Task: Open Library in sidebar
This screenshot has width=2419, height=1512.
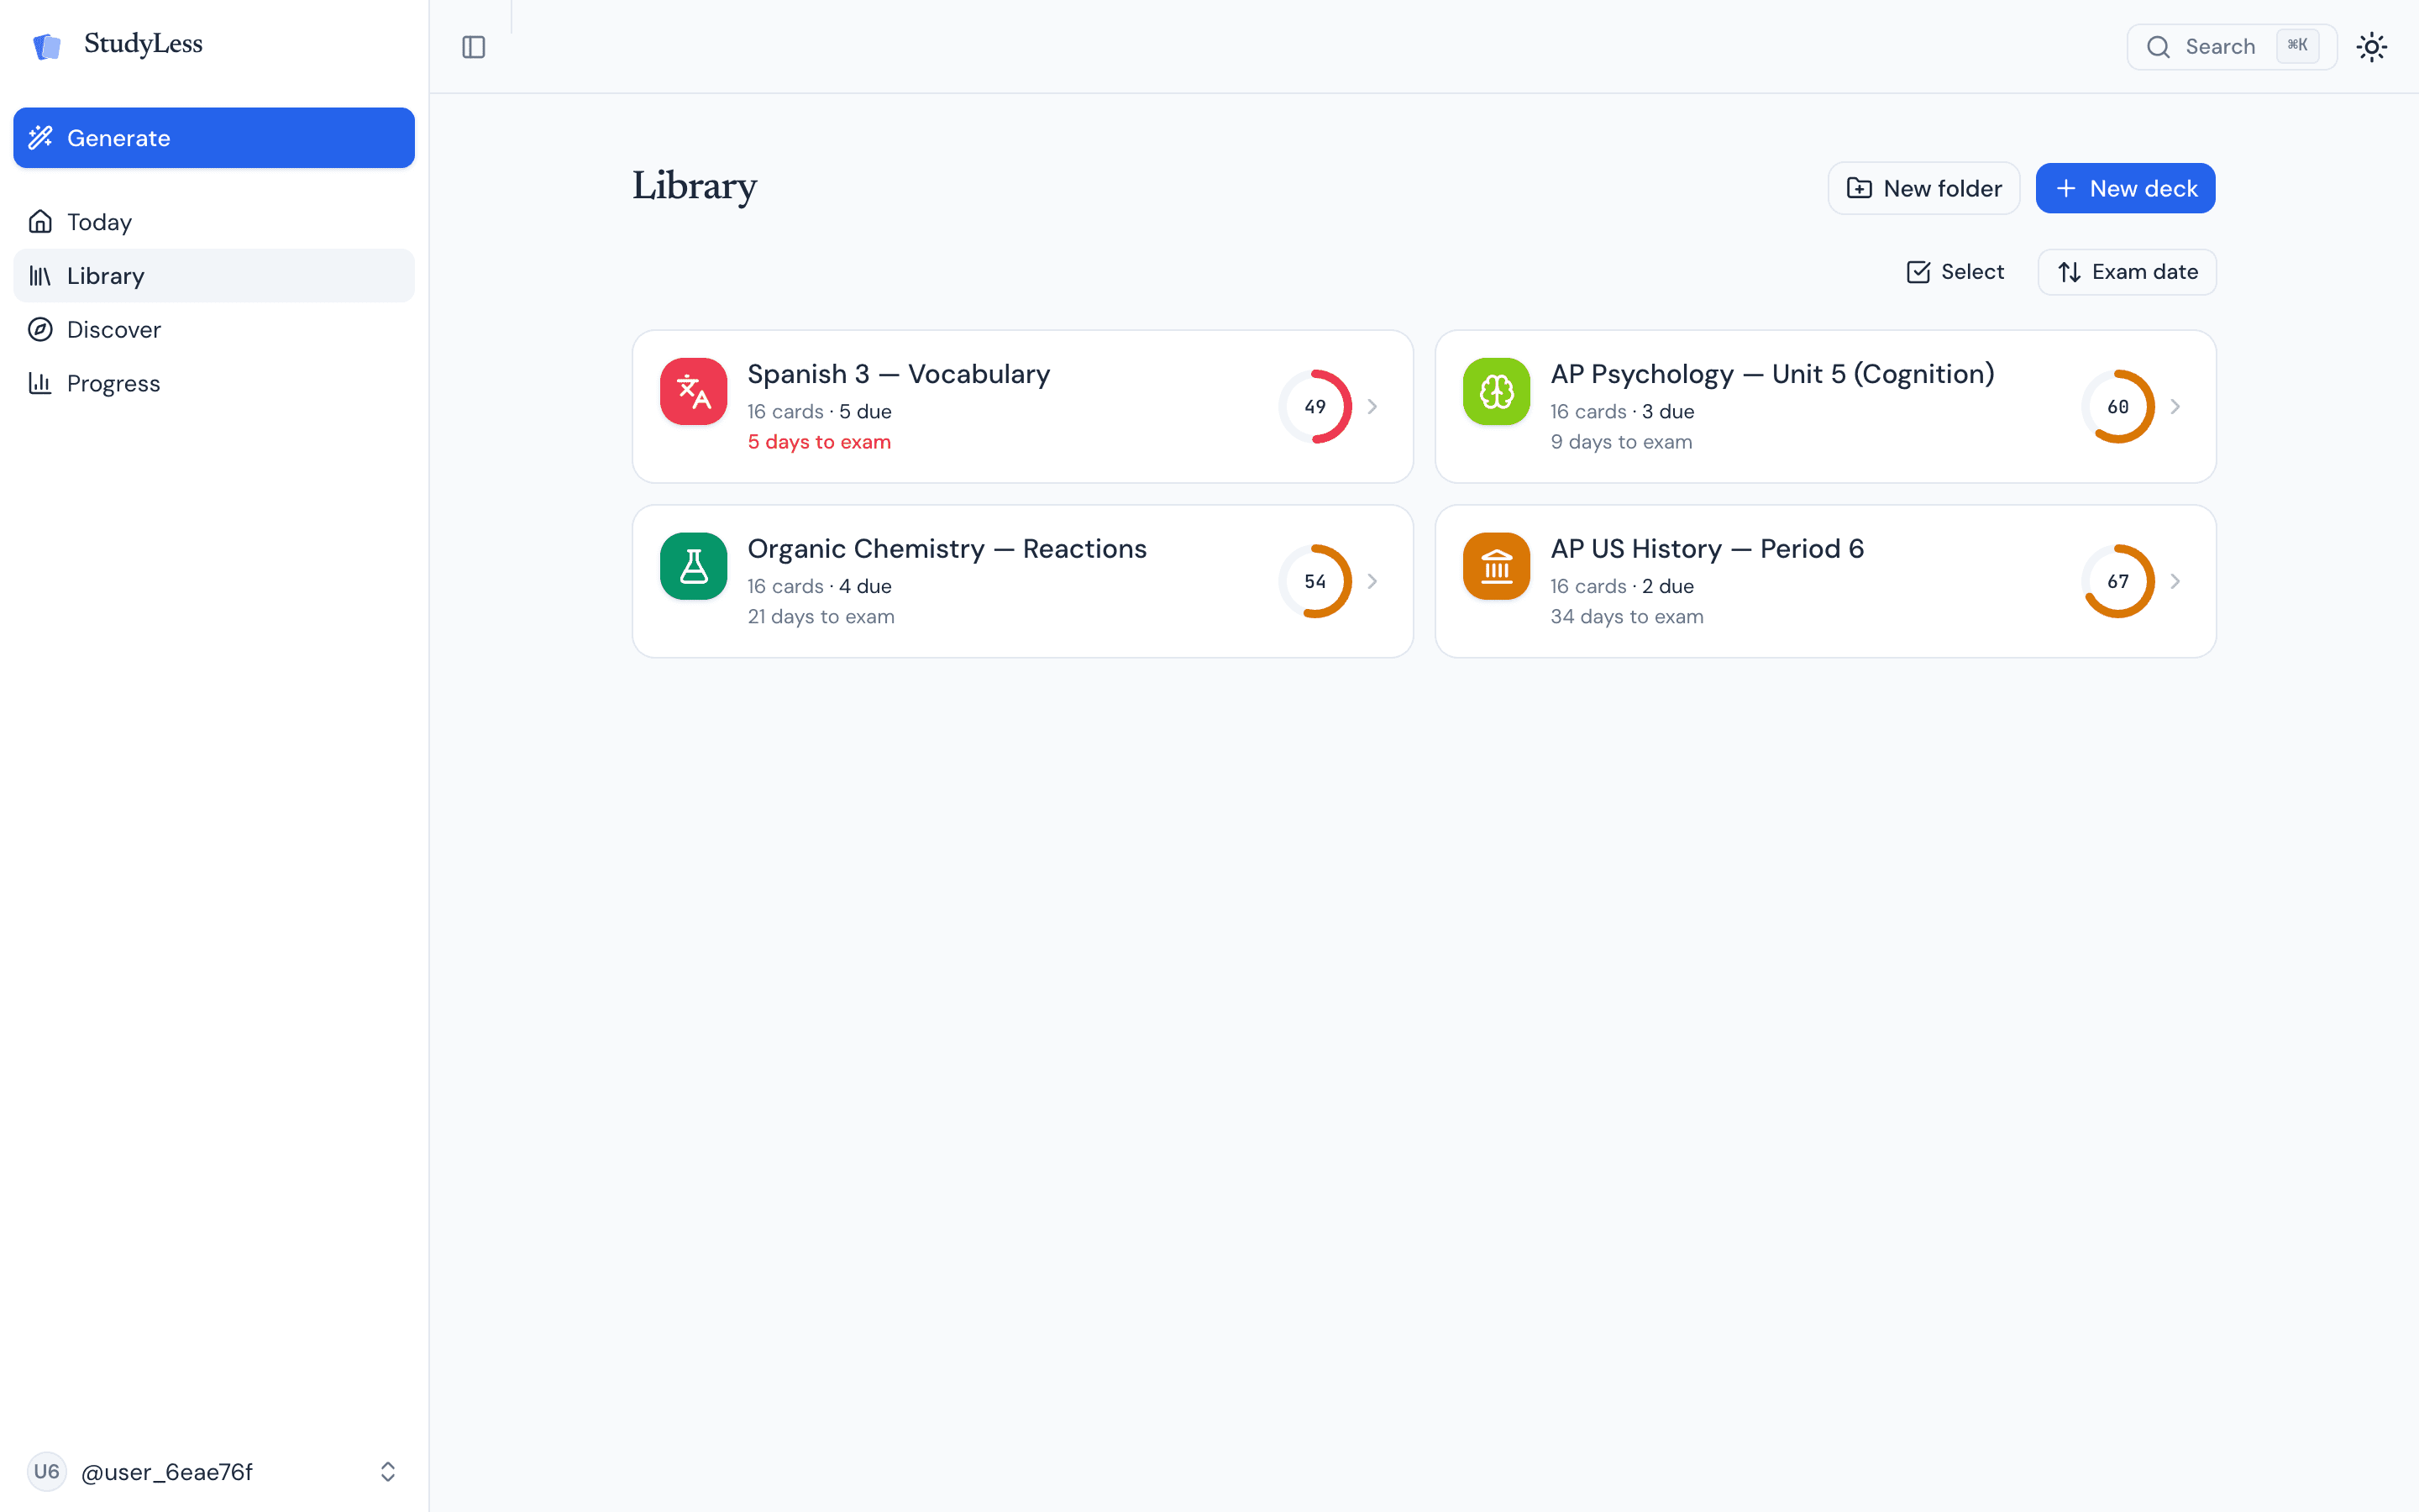Action: point(214,276)
